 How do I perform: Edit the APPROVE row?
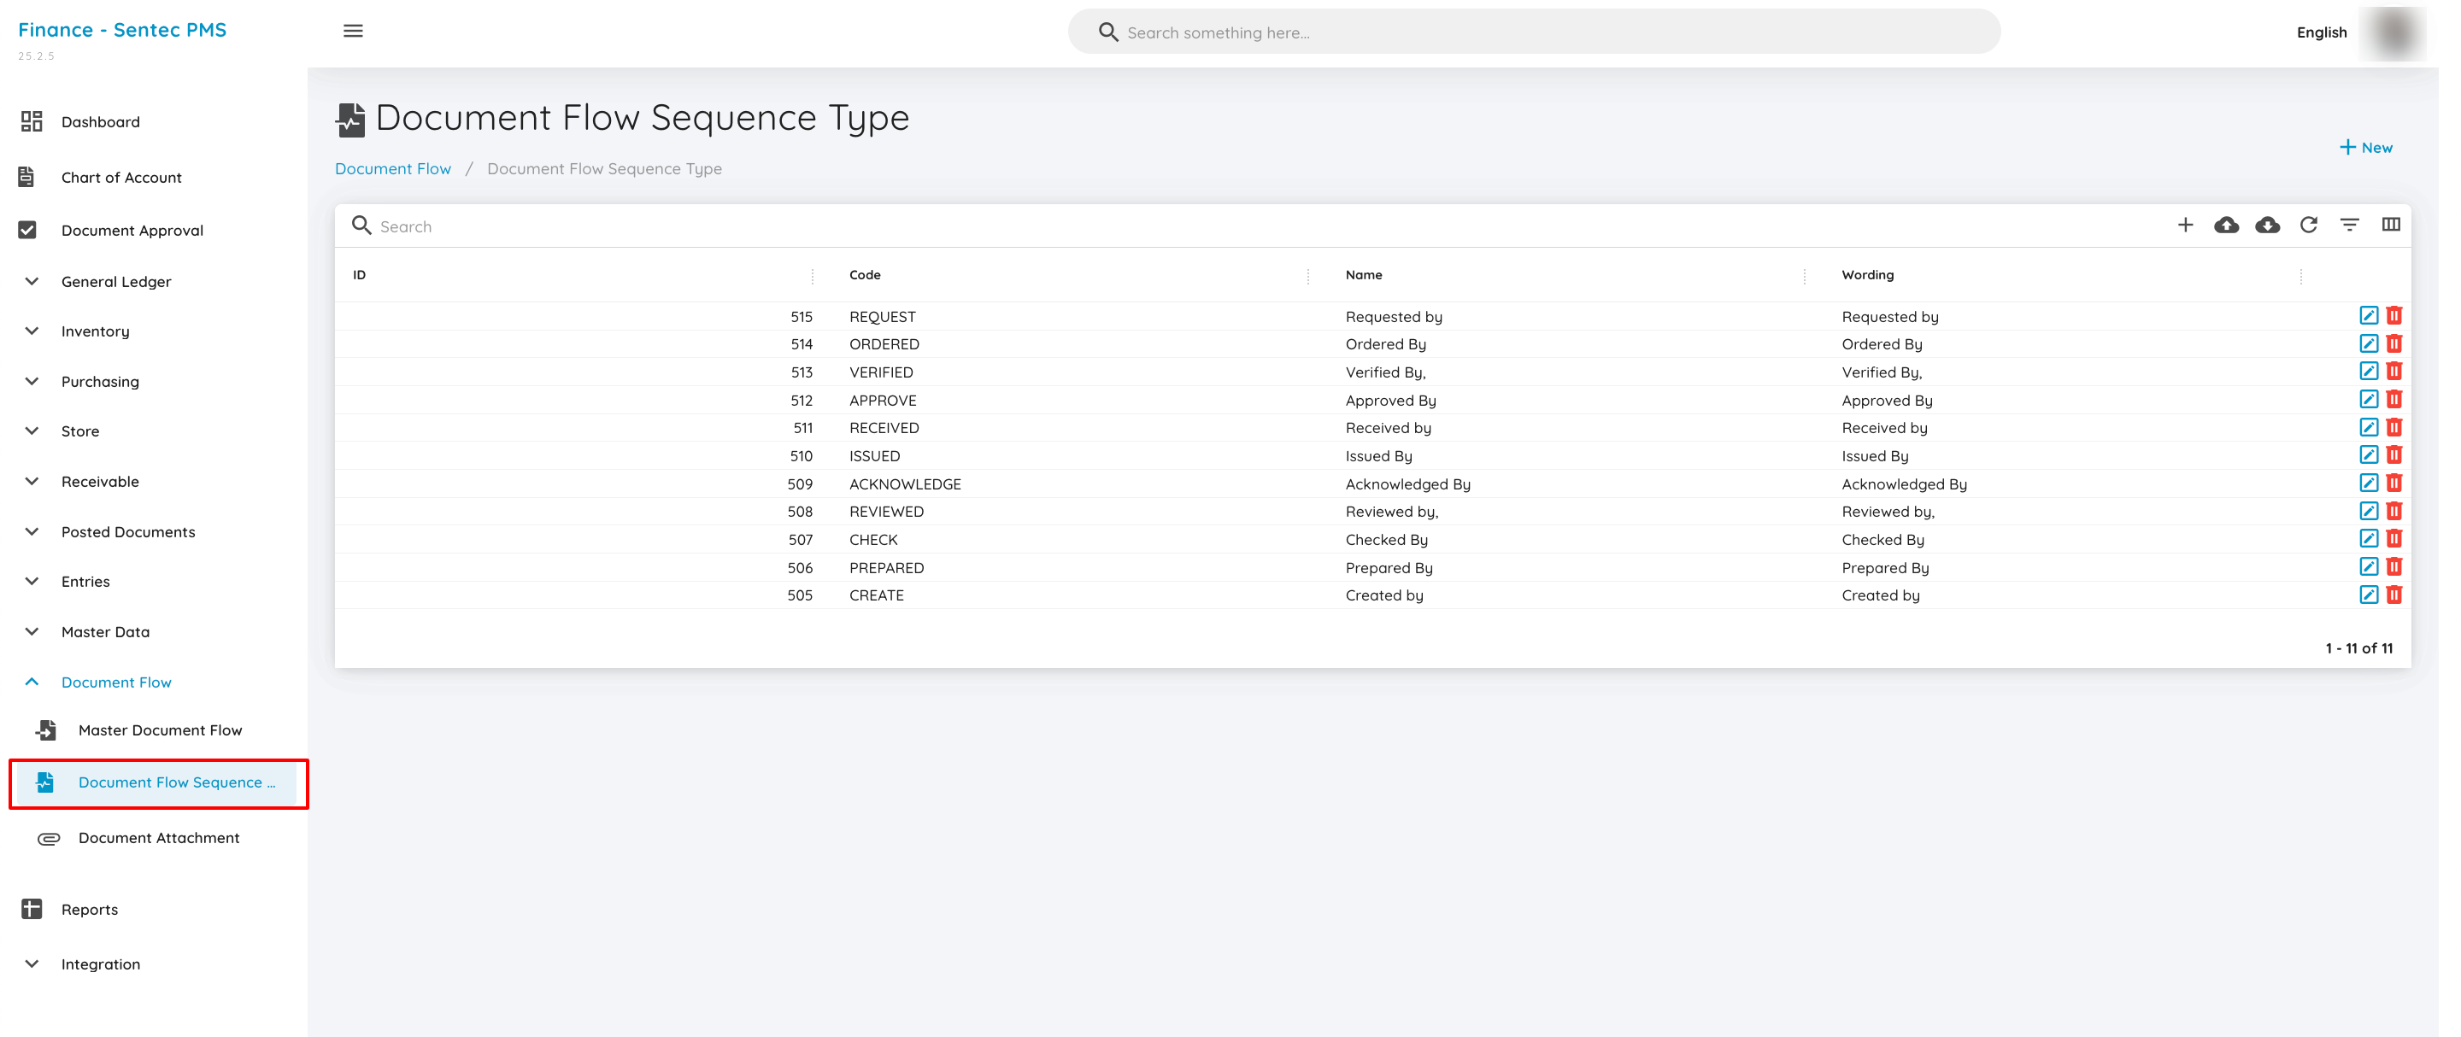click(x=2369, y=399)
